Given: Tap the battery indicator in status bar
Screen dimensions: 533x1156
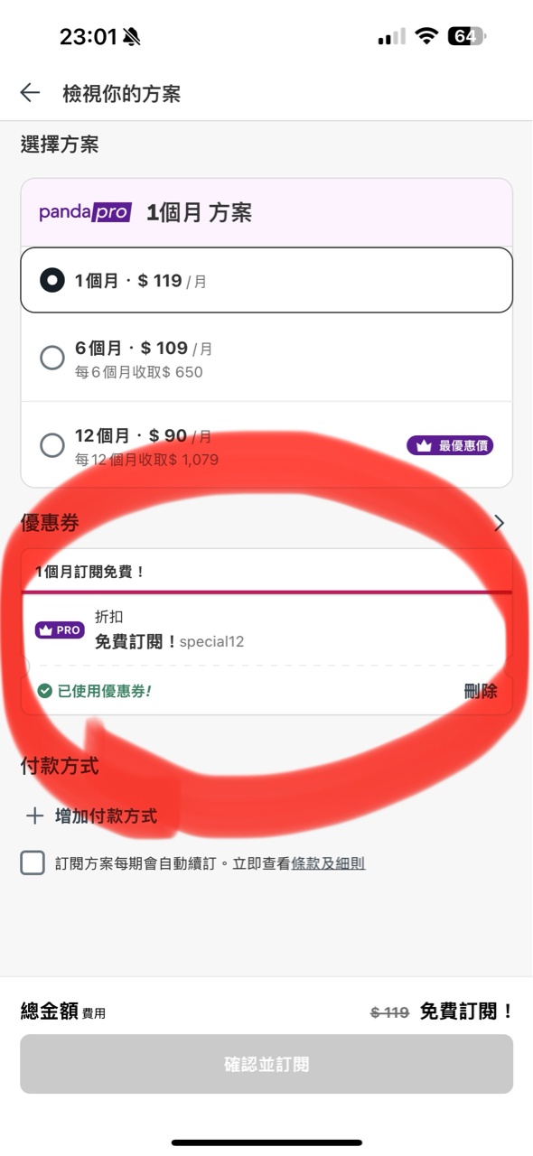Looking at the screenshot, I should coord(467,36).
